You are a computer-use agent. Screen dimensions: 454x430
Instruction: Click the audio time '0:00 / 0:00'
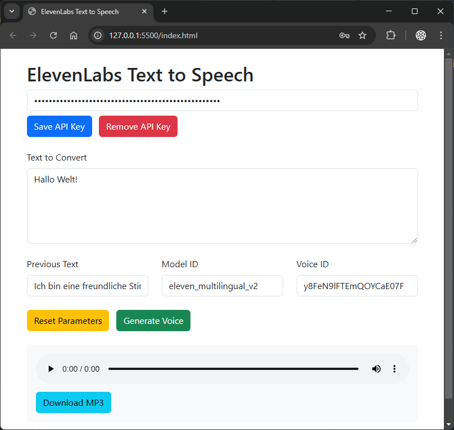(81, 369)
